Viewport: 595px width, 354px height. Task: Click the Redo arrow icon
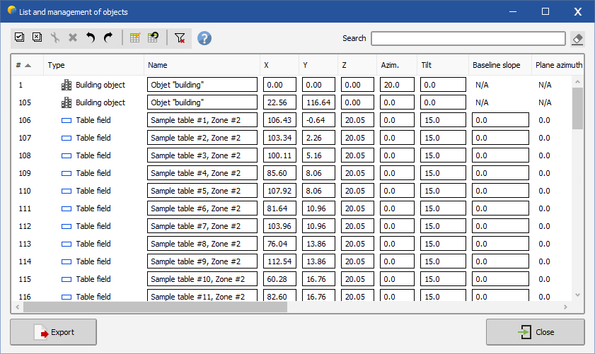click(108, 38)
